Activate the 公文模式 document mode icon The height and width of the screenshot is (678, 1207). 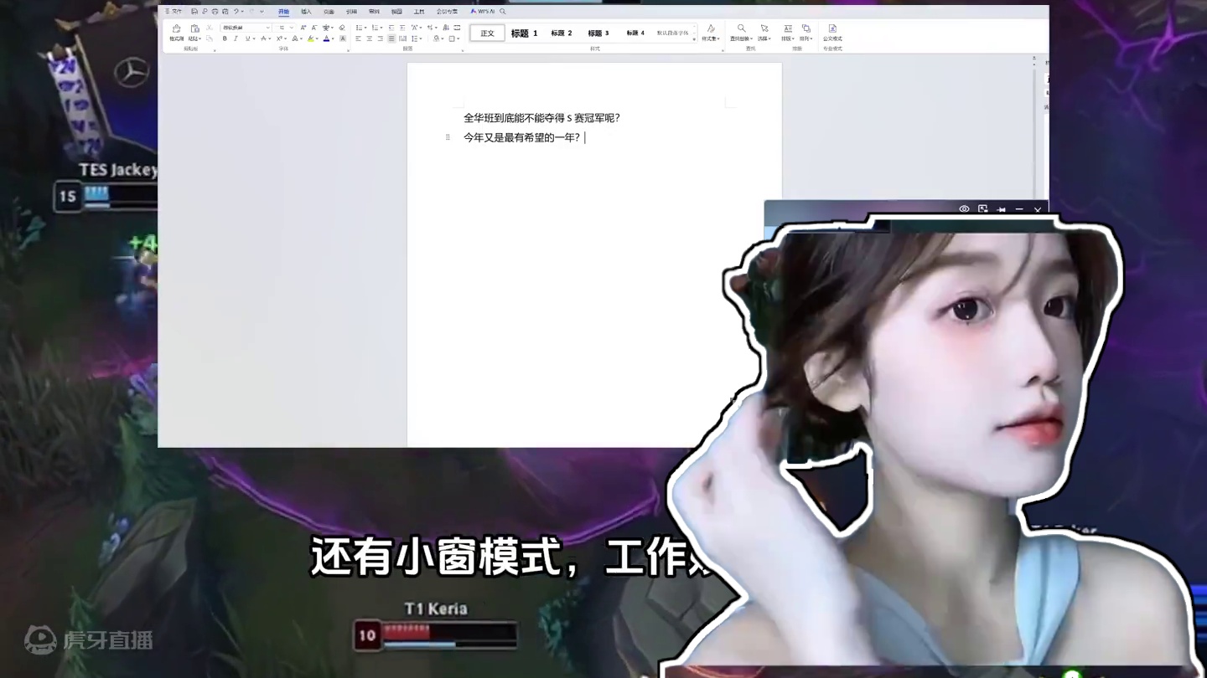832,33
